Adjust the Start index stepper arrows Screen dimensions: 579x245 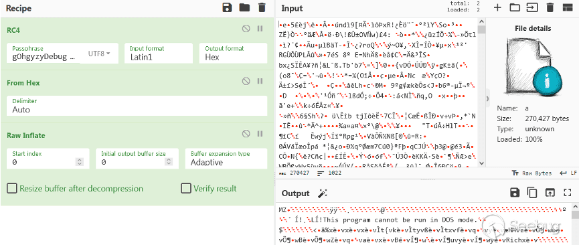(x=80, y=162)
